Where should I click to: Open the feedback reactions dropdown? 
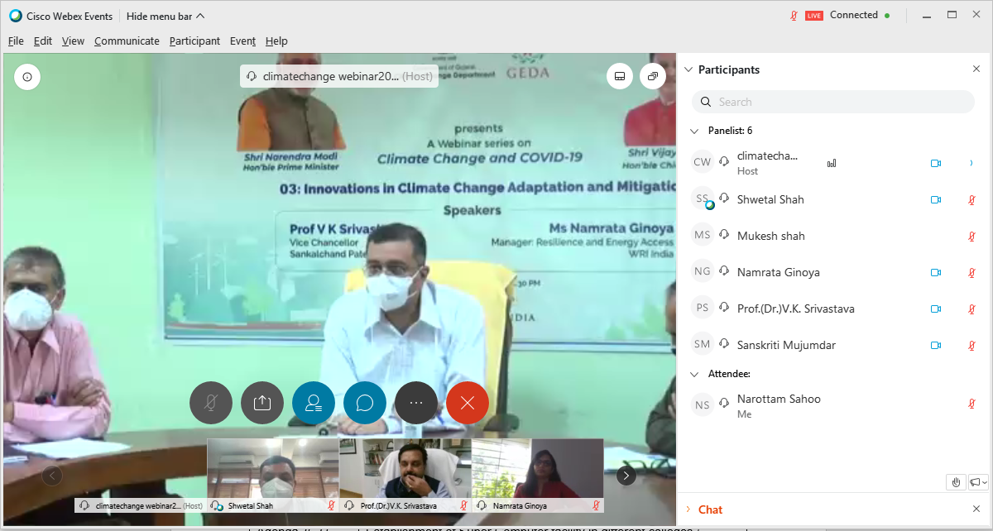pyautogui.click(x=978, y=482)
